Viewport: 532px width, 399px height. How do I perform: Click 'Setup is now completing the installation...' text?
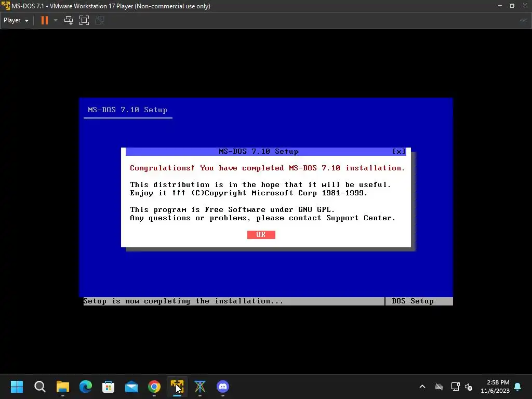[x=183, y=301]
